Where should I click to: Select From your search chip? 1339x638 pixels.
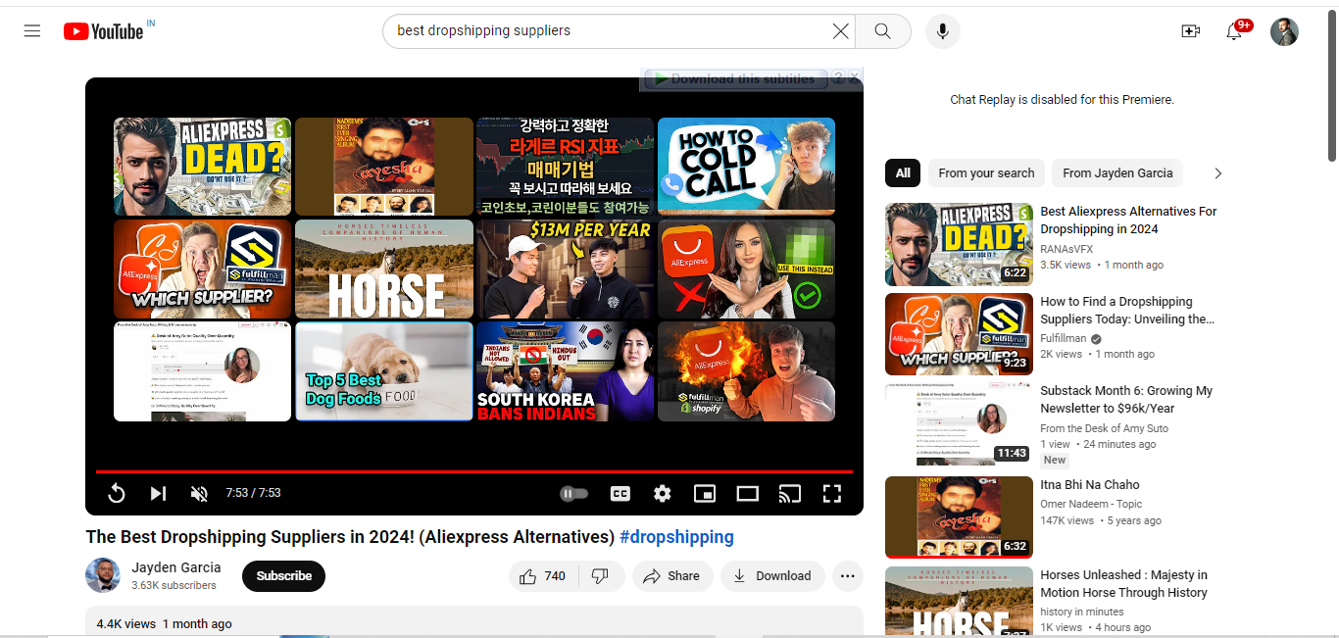click(x=986, y=173)
